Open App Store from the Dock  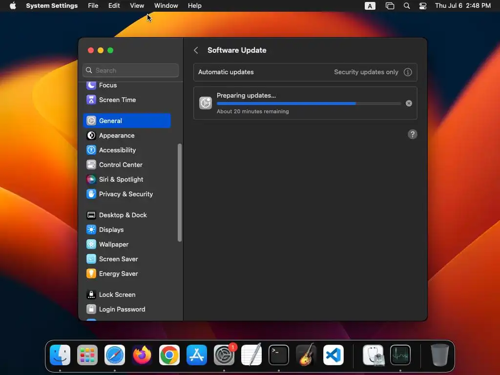pos(197,355)
